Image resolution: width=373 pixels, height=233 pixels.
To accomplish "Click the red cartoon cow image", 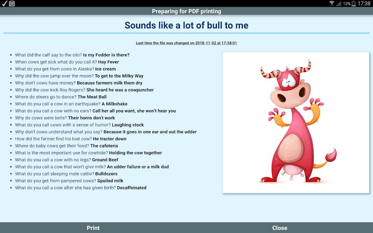I will 296,122.
